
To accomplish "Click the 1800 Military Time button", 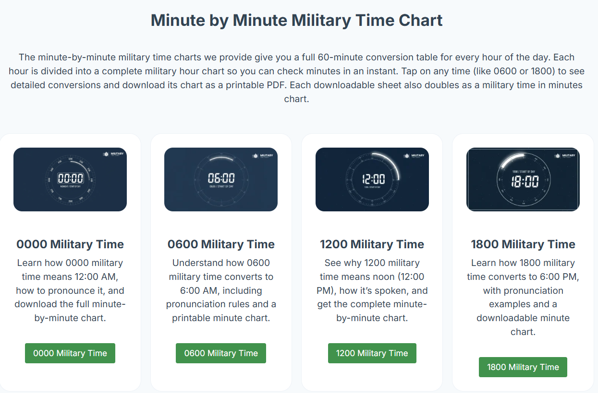I will [523, 367].
